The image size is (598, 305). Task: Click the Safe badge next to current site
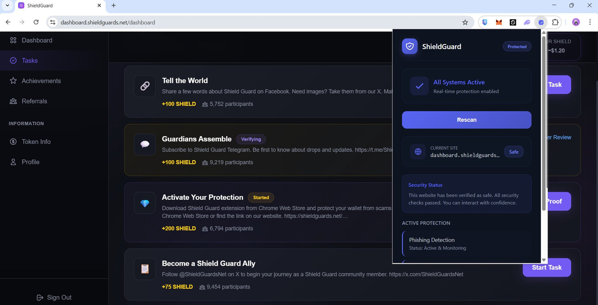coord(513,152)
